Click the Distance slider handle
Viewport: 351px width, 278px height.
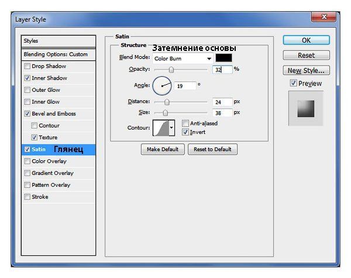click(167, 102)
